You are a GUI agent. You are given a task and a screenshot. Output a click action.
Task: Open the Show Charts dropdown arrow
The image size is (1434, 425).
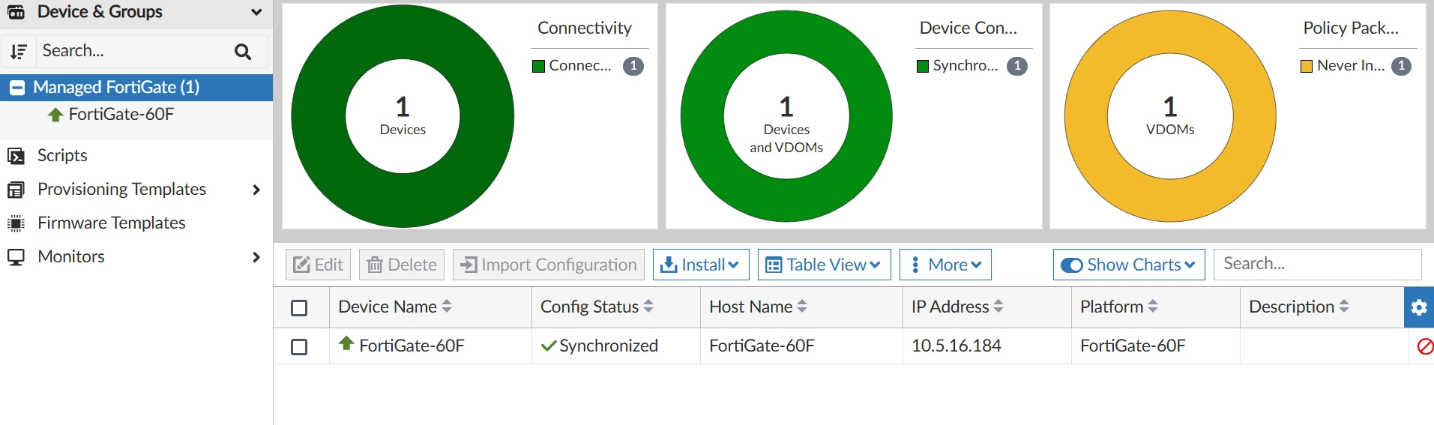pos(1190,265)
